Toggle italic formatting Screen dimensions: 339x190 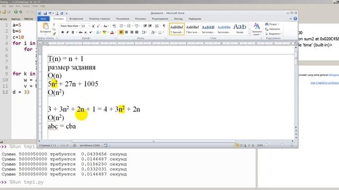[x=67, y=32]
